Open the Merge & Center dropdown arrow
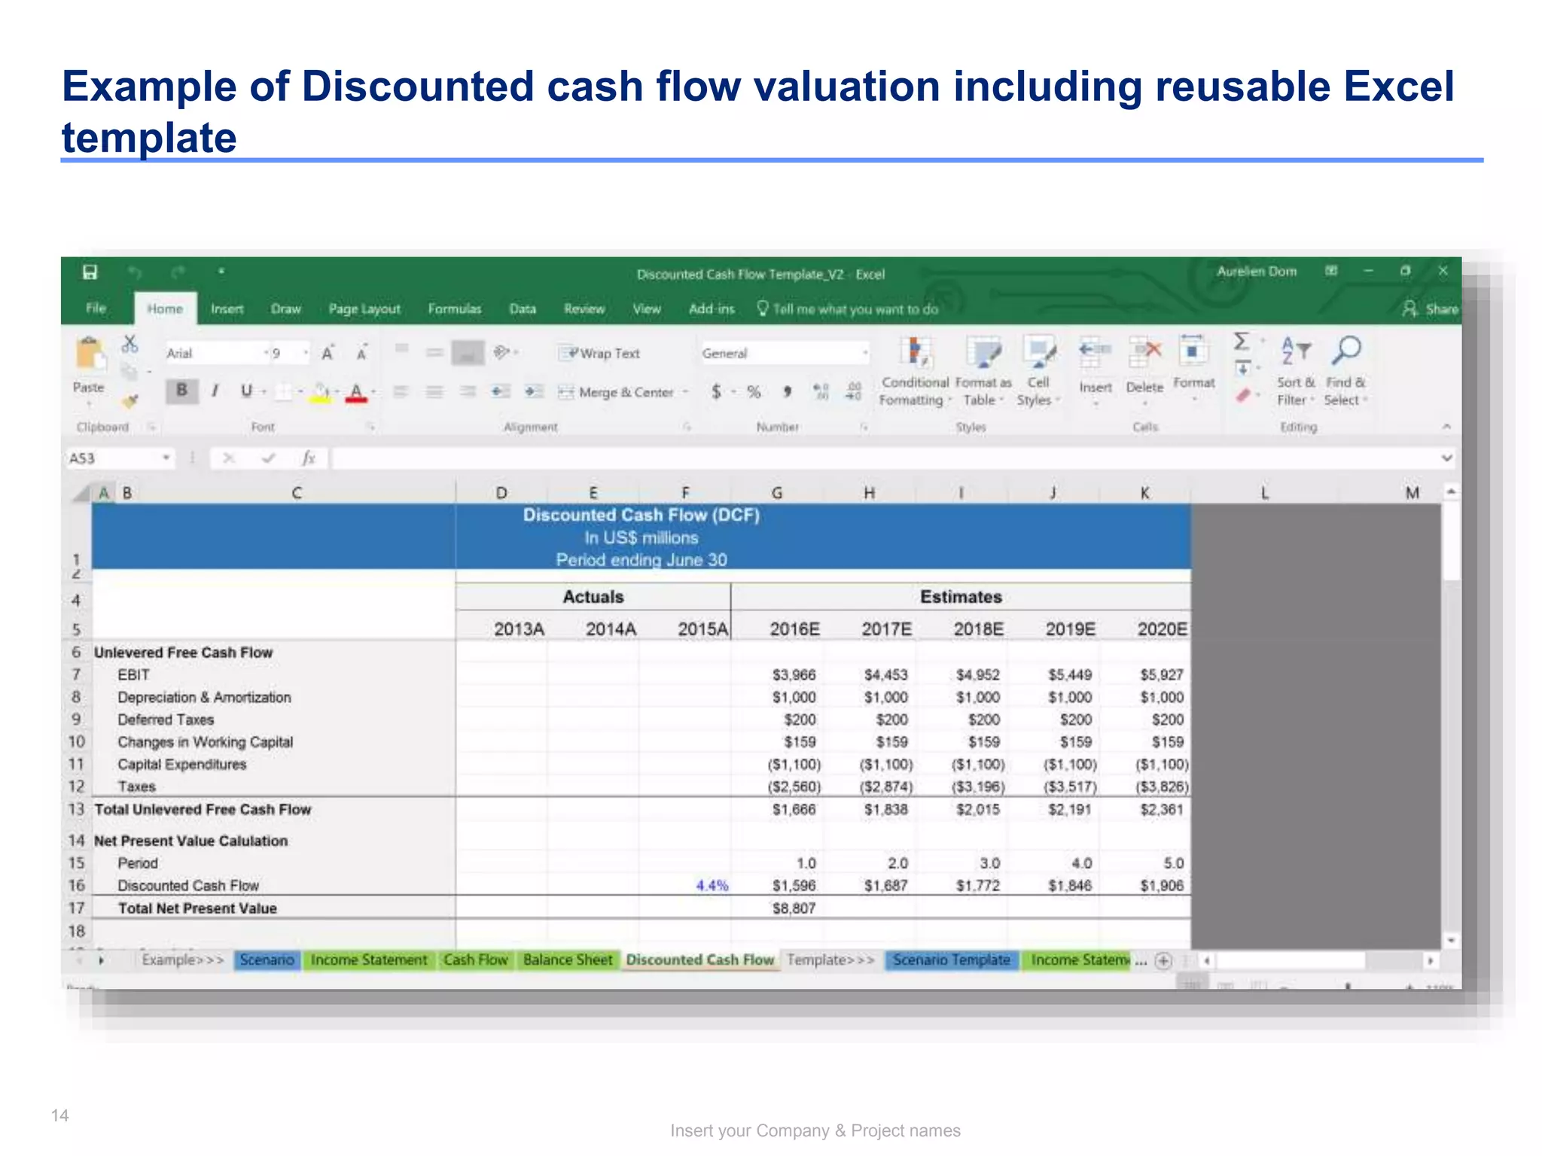This screenshot has width=1542, height=1156. pyautogui.click(x=685, y=392)
